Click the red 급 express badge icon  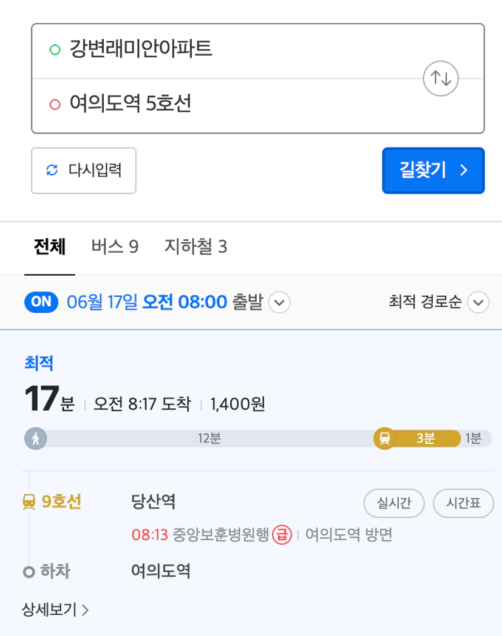(282, 535)
